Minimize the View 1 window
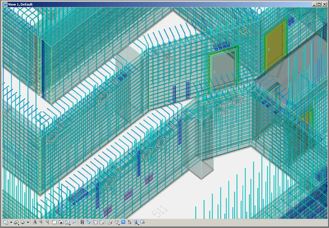 [314, 4]
